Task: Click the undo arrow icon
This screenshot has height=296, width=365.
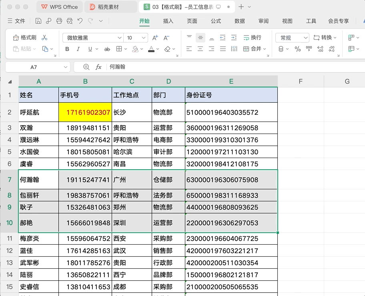Action: click(x=80, y=21)
